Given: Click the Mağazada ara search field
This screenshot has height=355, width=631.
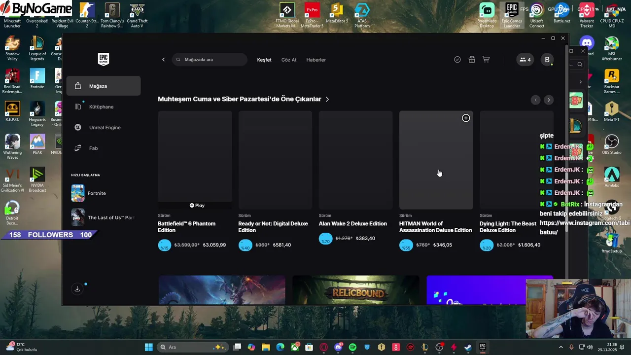Looking at the screenshot, I should (210, 60).
